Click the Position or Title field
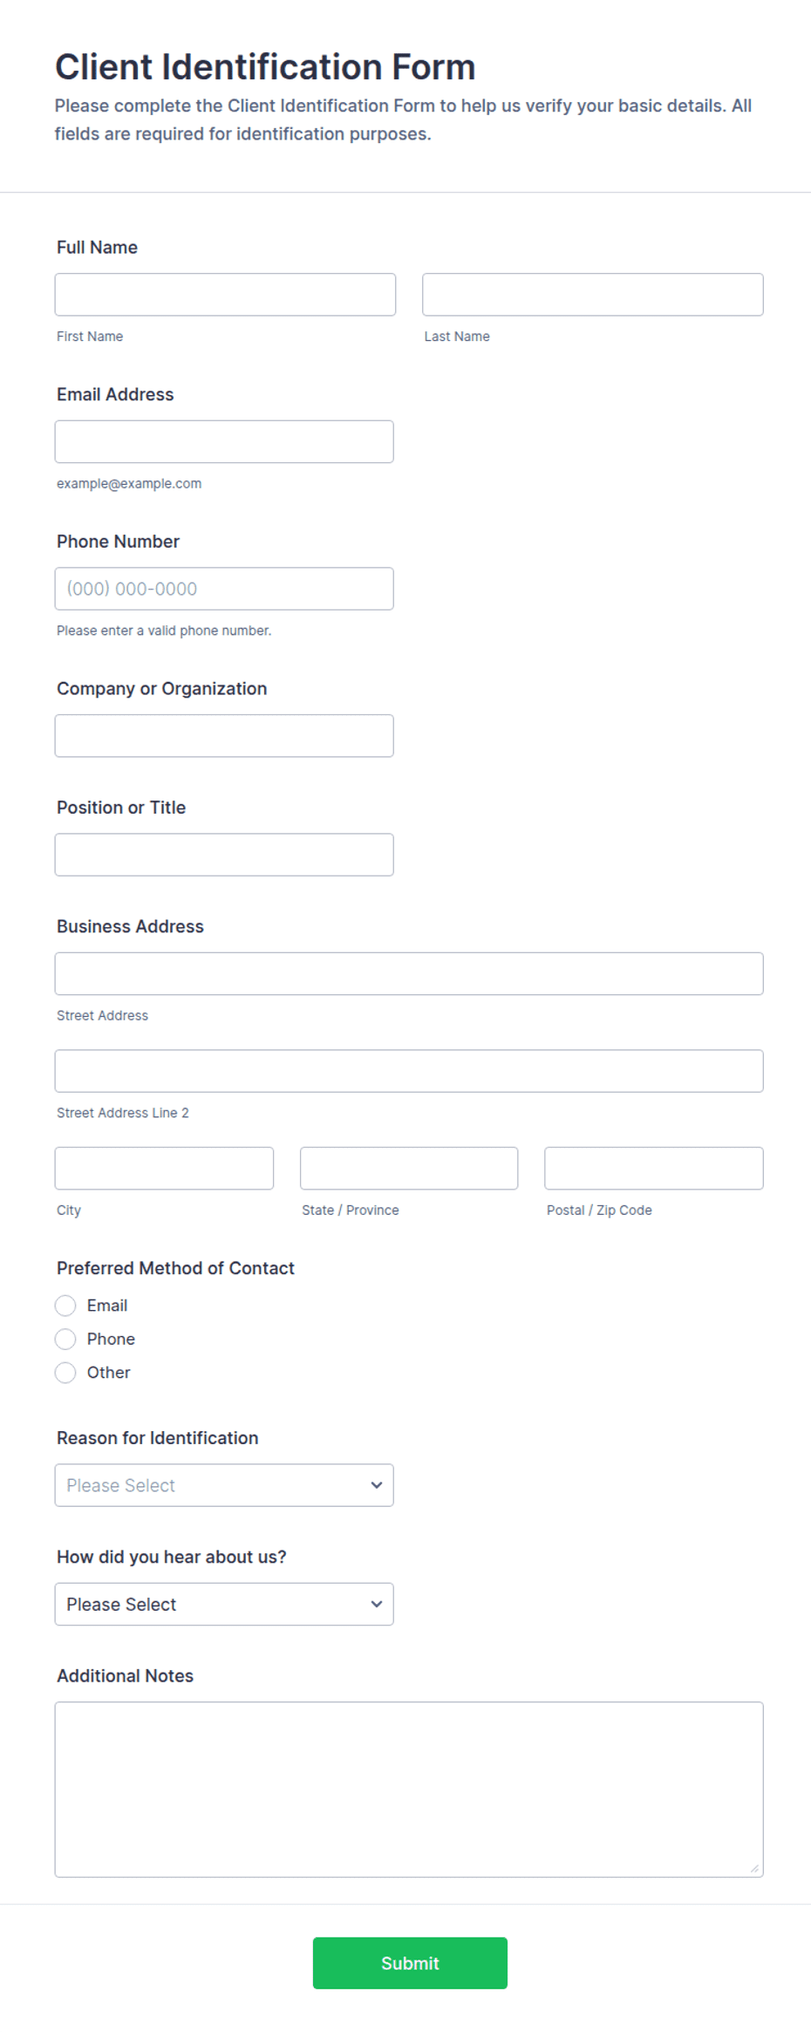The height and width of the screenshot is (2032, 811). point(224,855)
